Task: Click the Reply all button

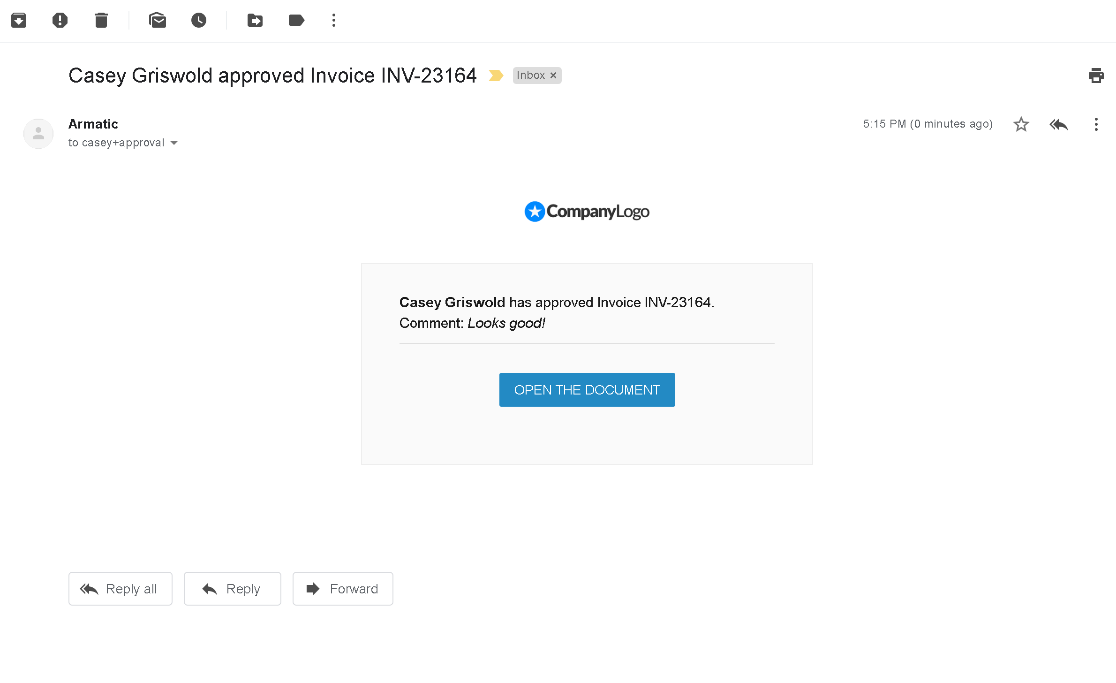Action: point(121,589)
